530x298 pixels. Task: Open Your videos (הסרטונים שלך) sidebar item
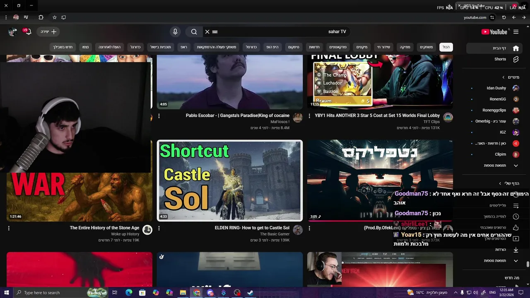(494, 238)
